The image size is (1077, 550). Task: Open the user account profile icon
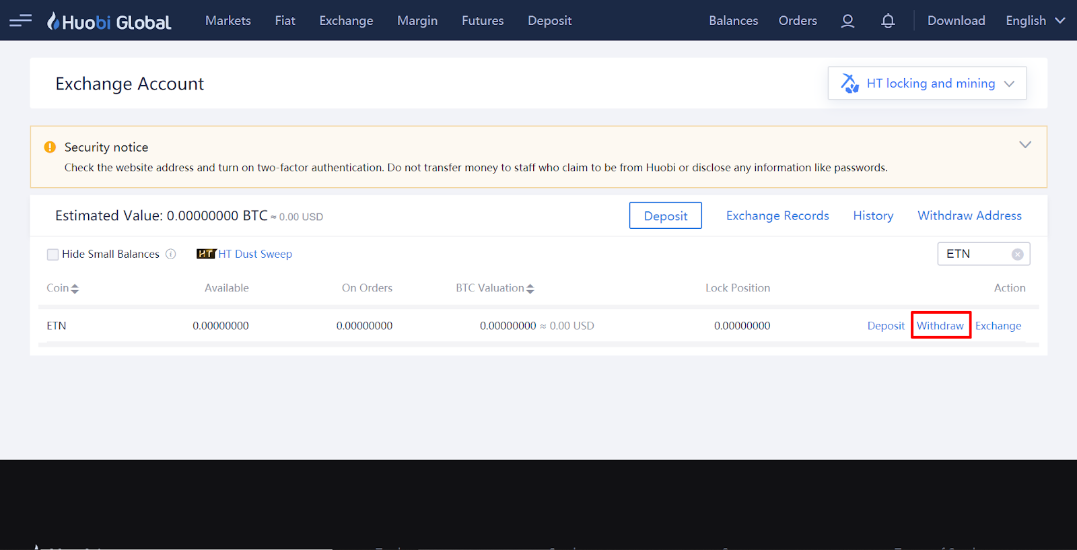click(847, 21)
